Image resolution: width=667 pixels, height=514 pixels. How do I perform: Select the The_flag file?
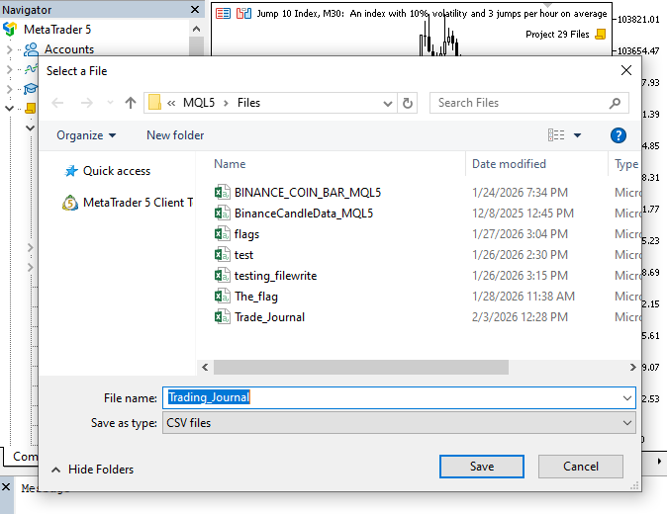(256, 297)
